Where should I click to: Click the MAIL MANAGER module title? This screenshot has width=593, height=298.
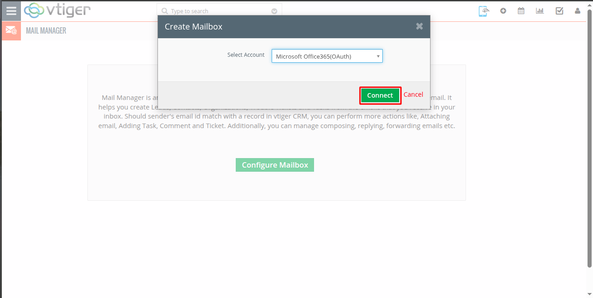click(x=46, y=31)
